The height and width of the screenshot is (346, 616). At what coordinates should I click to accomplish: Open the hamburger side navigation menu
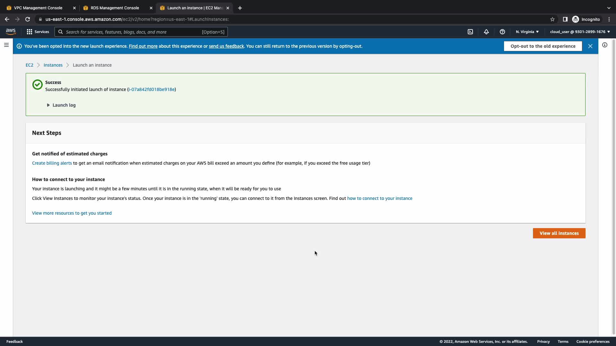(6, 45)
